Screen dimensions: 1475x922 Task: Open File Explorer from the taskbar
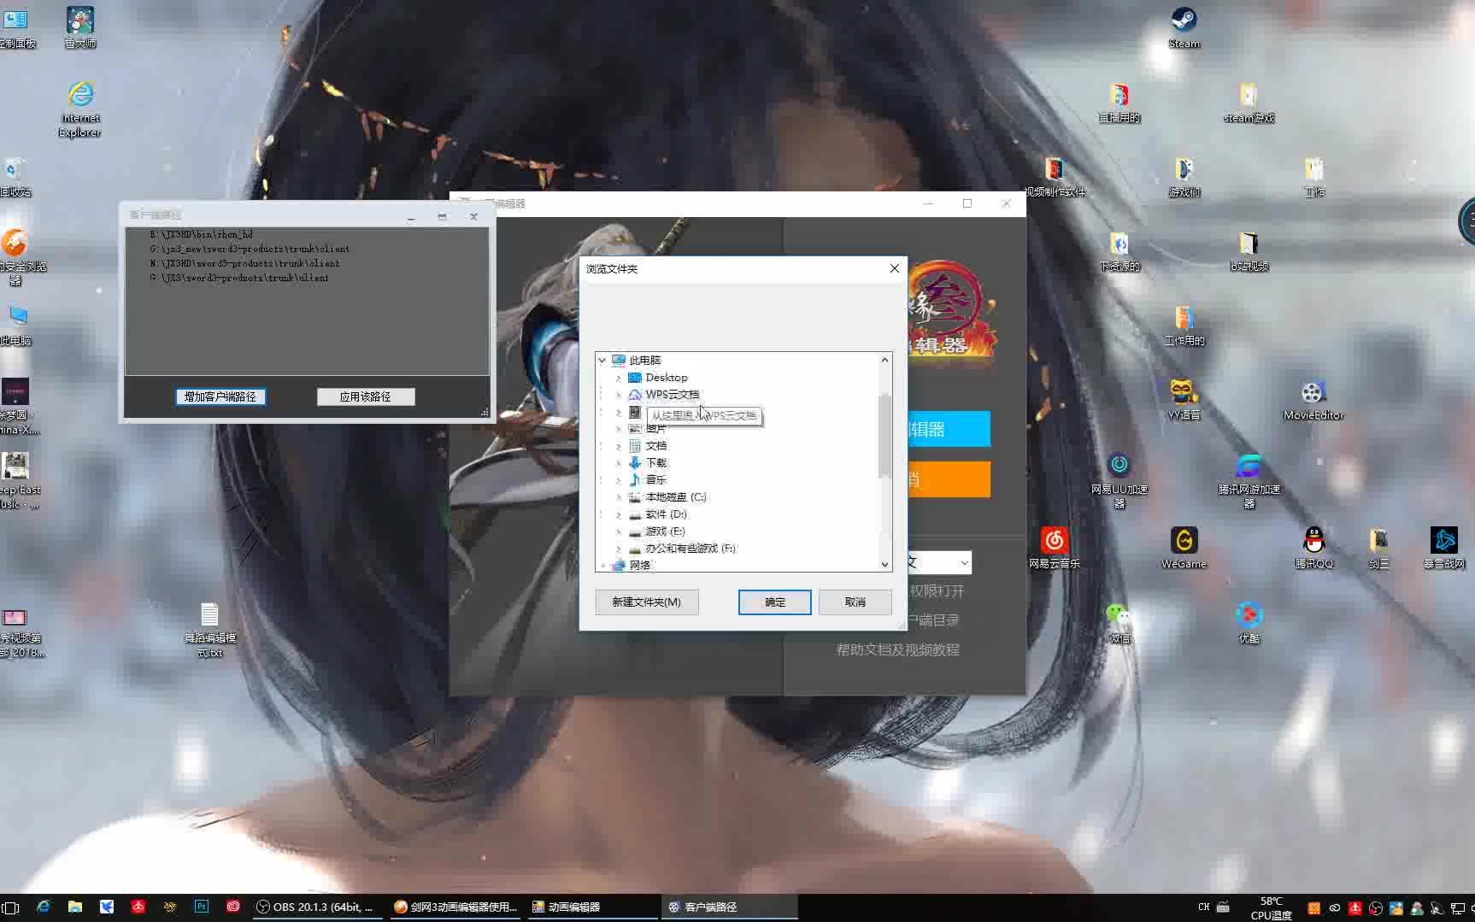pyautogui.click(x=75, y=907)
